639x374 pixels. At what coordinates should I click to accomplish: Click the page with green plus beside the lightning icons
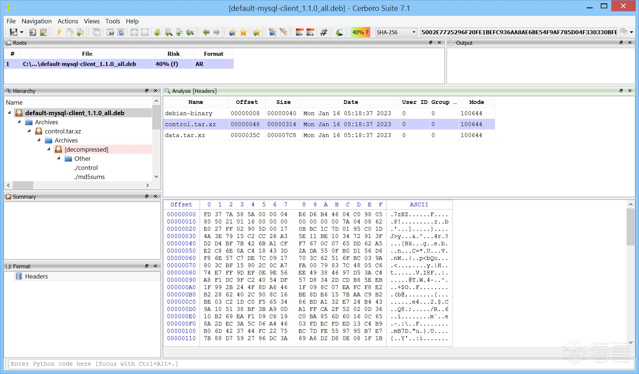80,32
